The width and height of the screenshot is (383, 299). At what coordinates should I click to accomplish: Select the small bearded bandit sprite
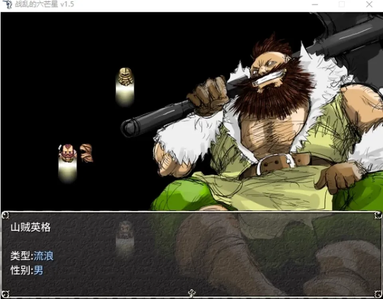pyautogui.click(x=67, y=153)
